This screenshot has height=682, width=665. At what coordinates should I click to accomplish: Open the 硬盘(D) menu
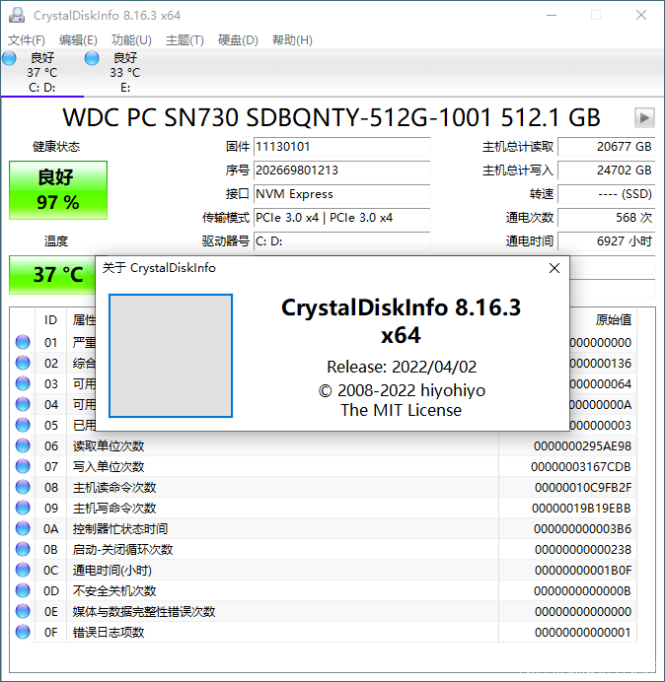point(238,40)
